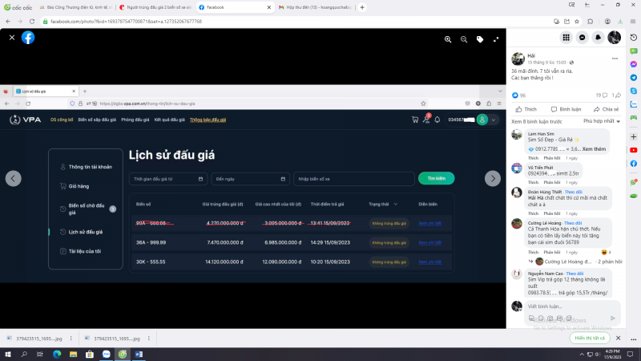Enter fullscreen photo view
641x361 pixels.
pos(496,39)
